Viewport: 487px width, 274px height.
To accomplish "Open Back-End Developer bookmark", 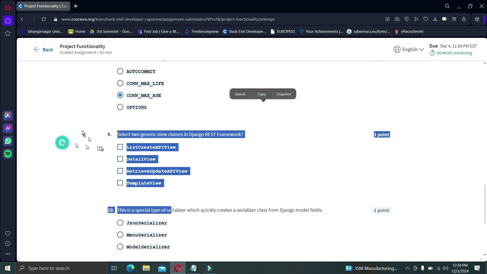I will click(x=244, y=32).
